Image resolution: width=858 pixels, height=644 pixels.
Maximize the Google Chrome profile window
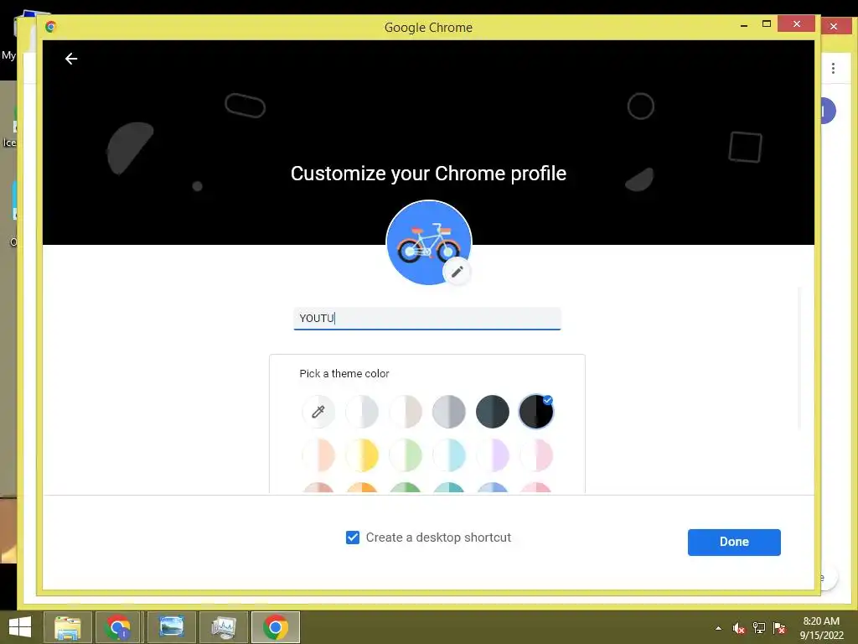(767, 24)
